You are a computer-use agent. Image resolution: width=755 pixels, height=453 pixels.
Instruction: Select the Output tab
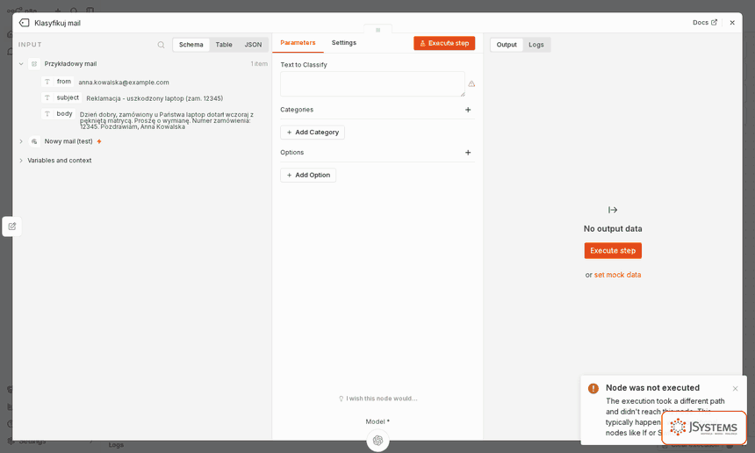(507, 45)
